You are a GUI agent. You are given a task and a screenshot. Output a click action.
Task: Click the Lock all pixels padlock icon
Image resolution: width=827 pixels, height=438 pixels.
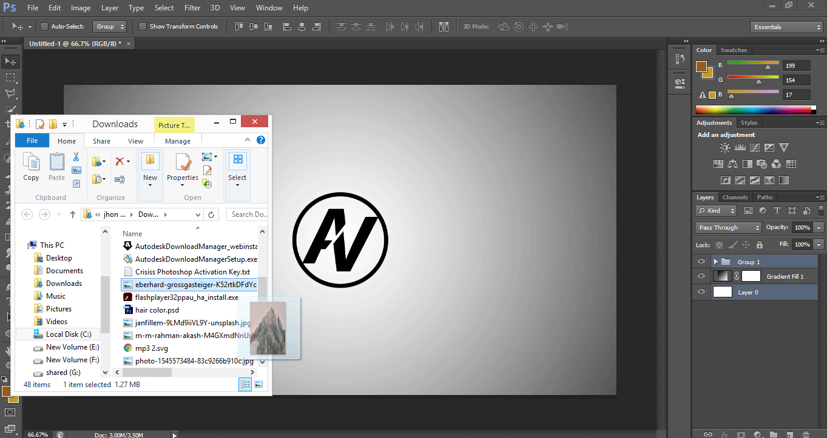click(x=760, y=245)
